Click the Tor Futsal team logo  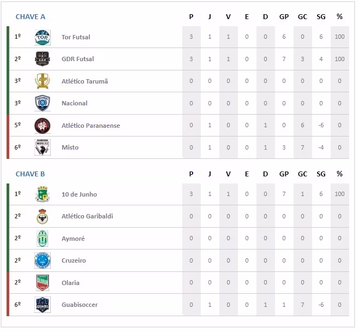(43, 37)
